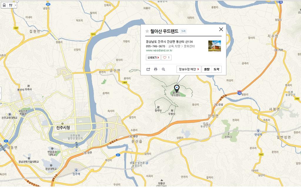Toggle favorite star for 월아산 우드랜드

point(147,31)
